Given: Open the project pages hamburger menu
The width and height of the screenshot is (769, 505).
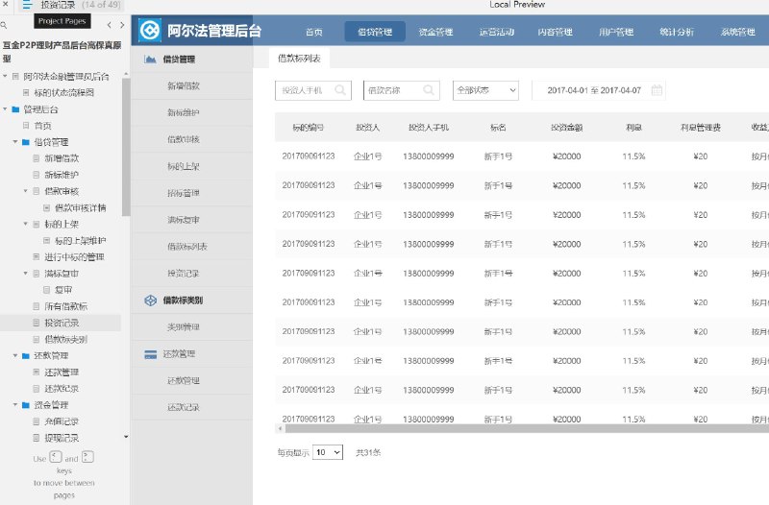Looking at the screenshot, I should (27, 5).
